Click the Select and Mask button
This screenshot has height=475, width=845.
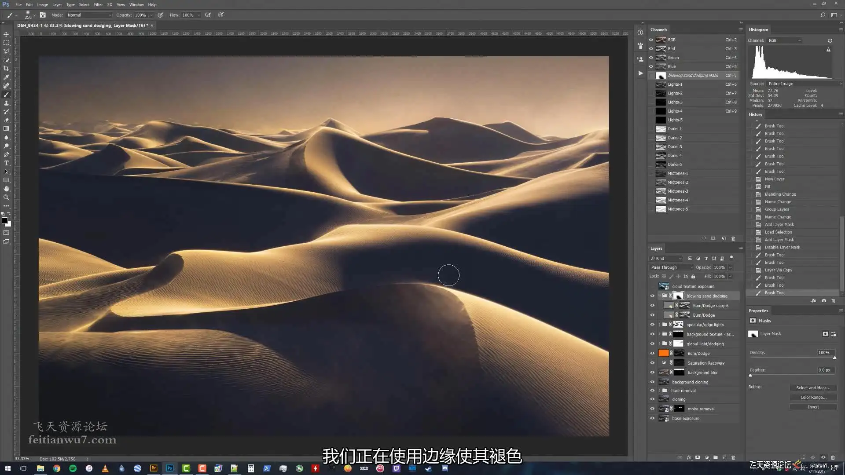(813, 388)
